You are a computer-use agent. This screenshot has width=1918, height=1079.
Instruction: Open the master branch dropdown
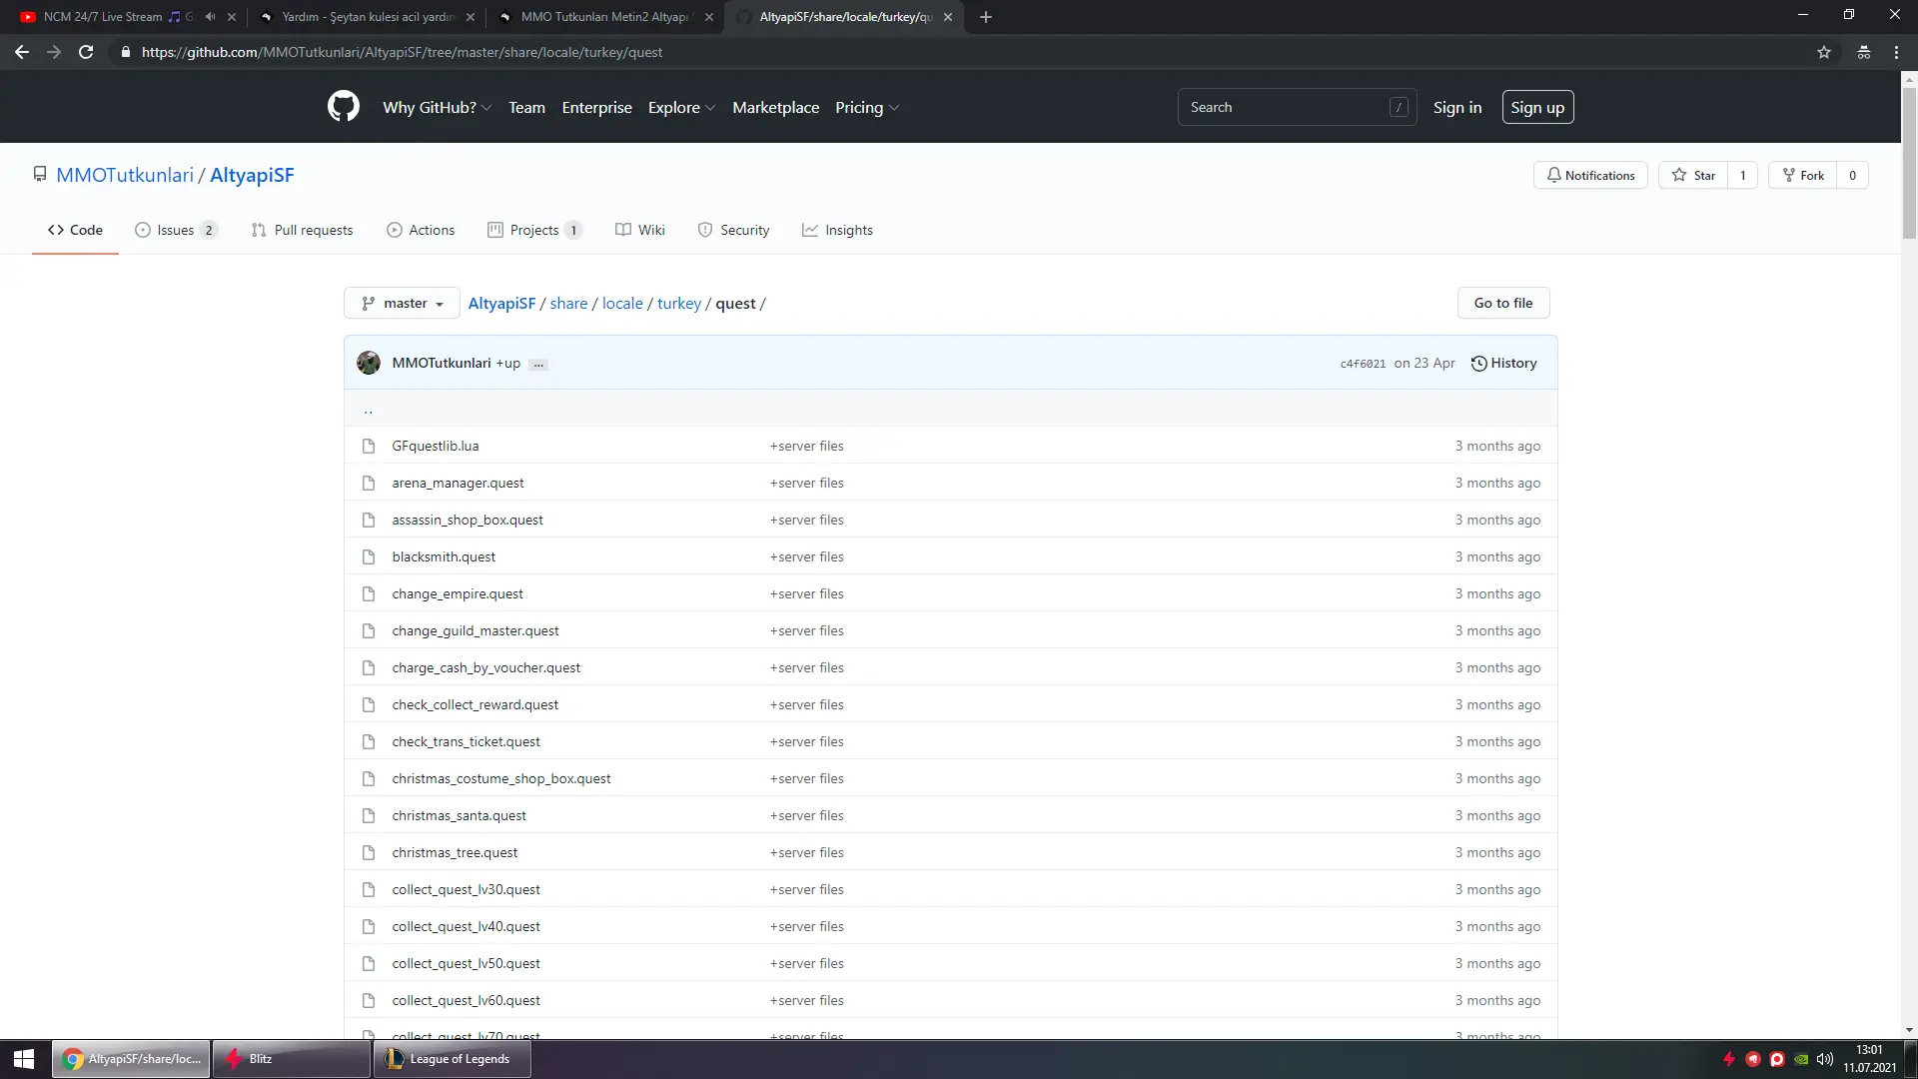tap(402, 303)
